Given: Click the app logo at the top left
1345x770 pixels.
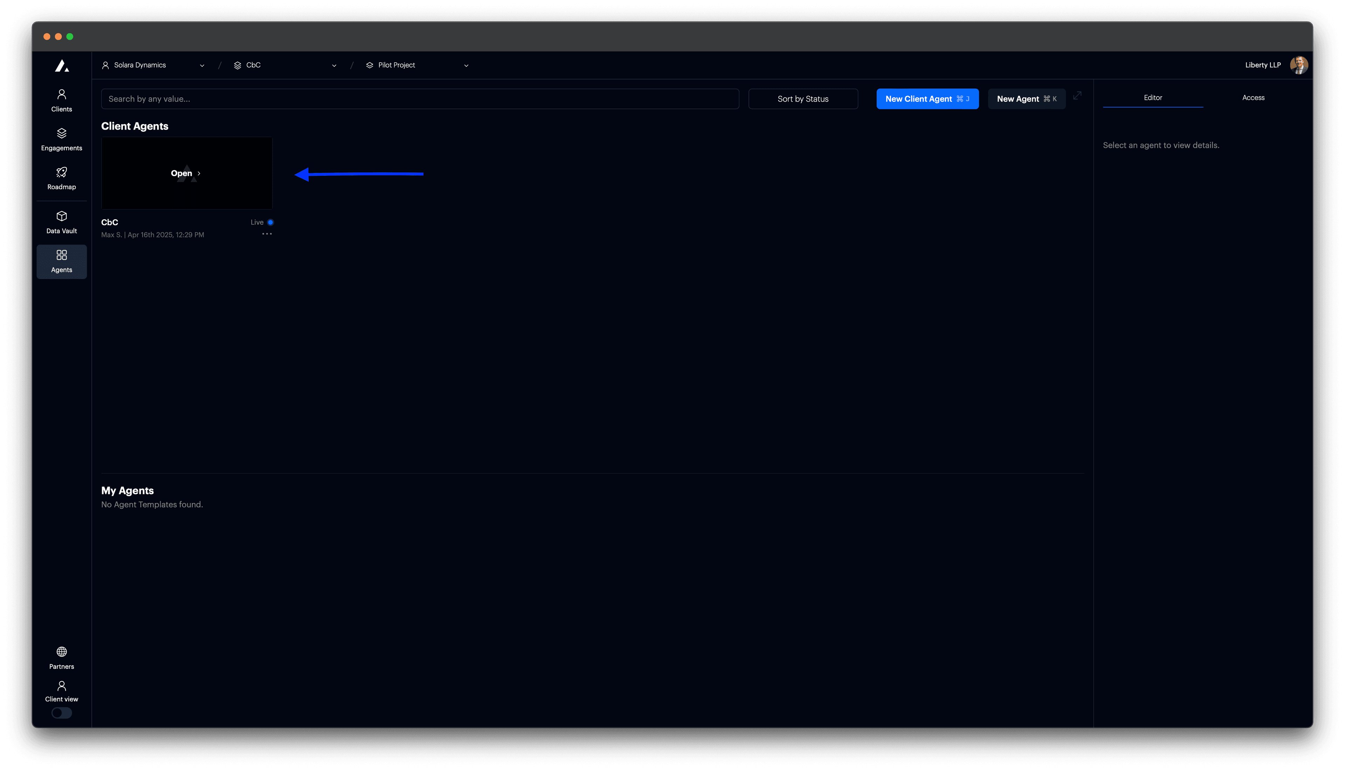Looking at the screenshot, I should click(61, 65).
